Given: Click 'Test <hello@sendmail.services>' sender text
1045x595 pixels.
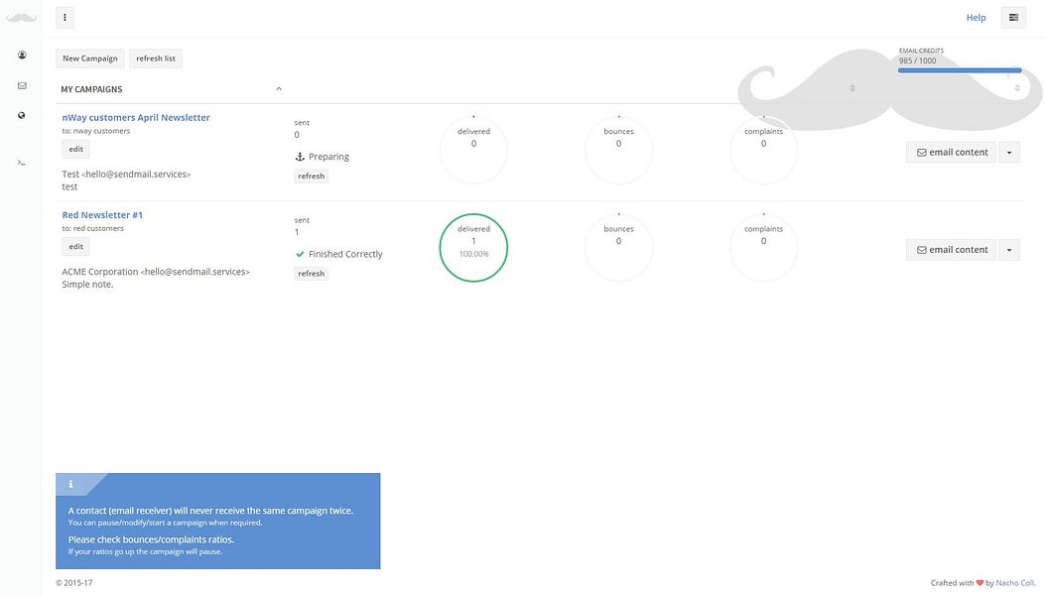Looking at the screenshot, I should tap(126, 174).
